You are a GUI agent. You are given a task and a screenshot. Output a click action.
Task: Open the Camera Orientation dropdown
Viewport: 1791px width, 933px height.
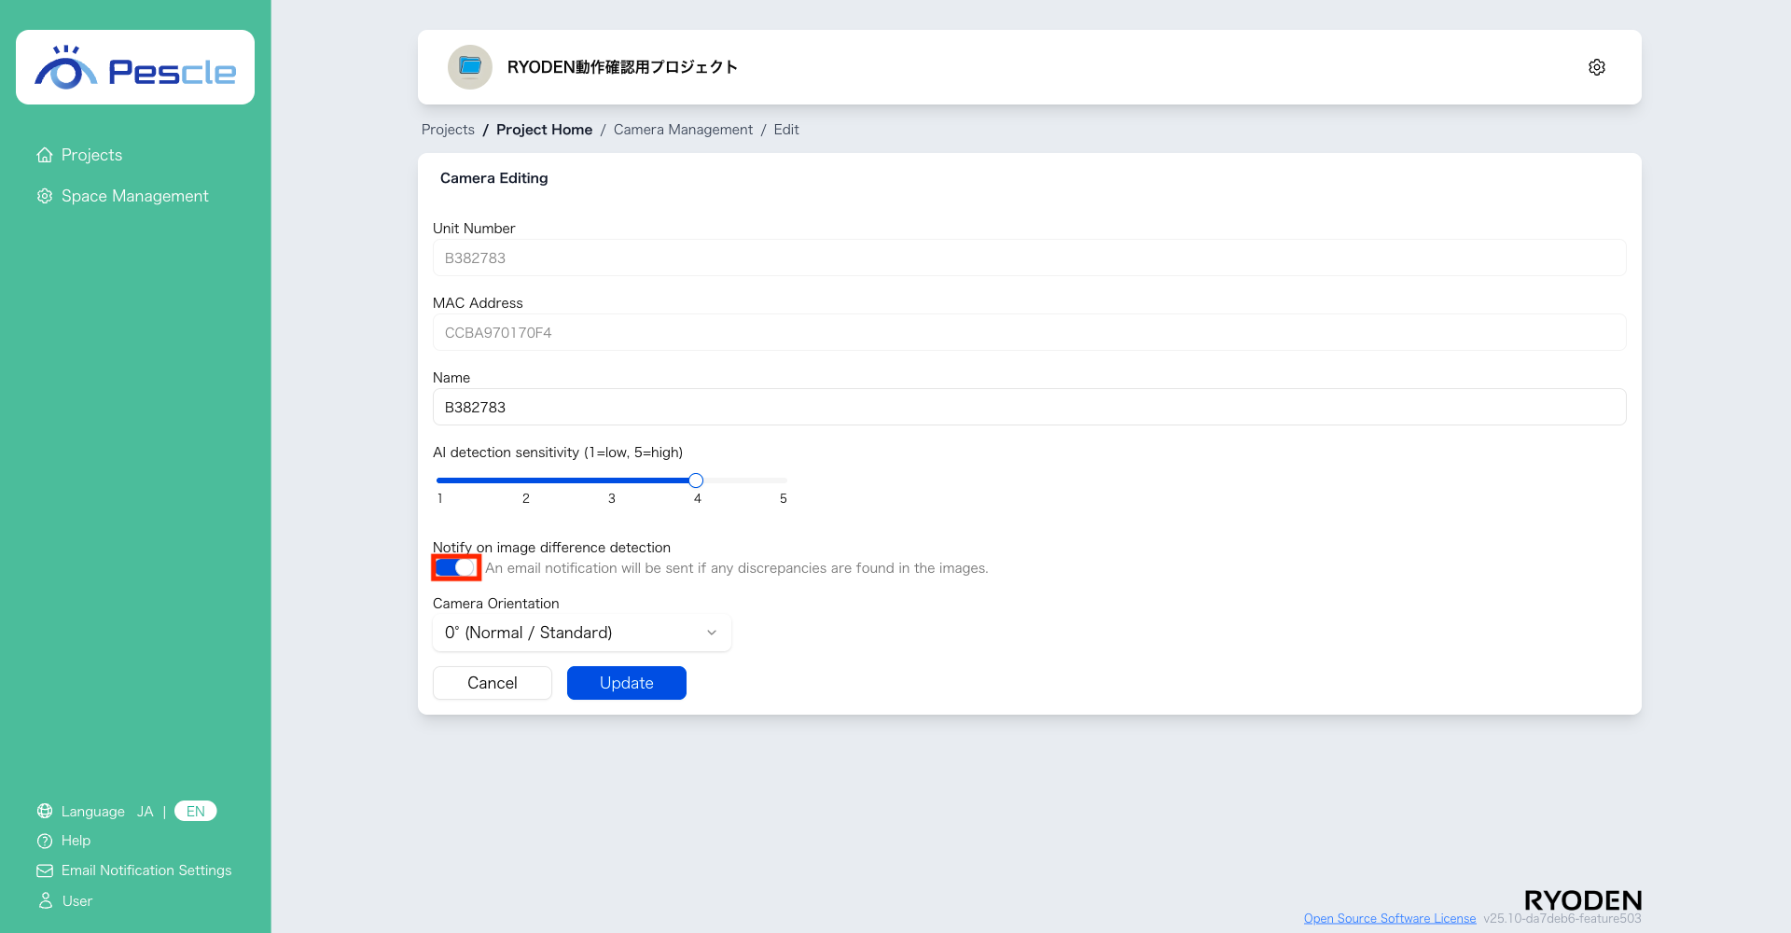581,633
